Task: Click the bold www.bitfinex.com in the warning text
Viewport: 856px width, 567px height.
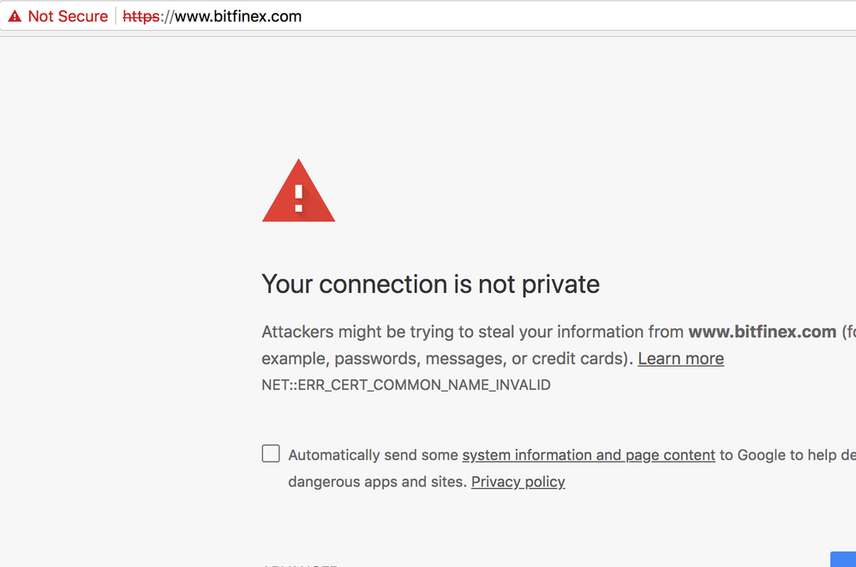Action: coord(762,331)
